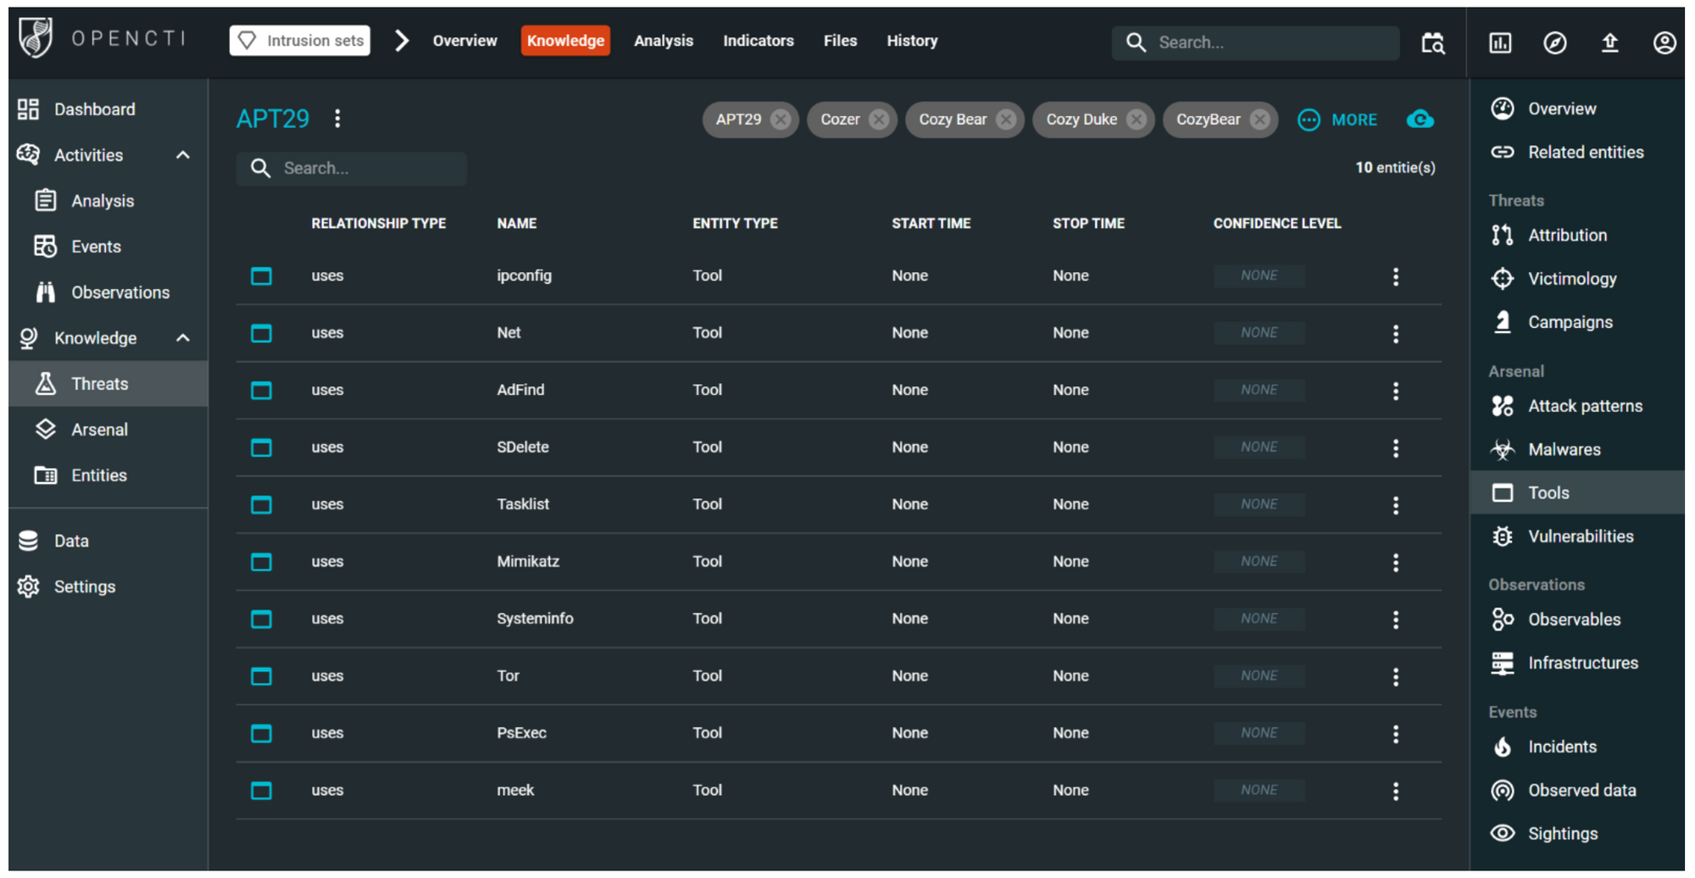Open Related entities in right panel
This screenshot has height=878, width=1695.
tap(1577, 153)
